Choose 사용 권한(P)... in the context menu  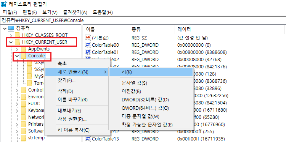(77, 119)
